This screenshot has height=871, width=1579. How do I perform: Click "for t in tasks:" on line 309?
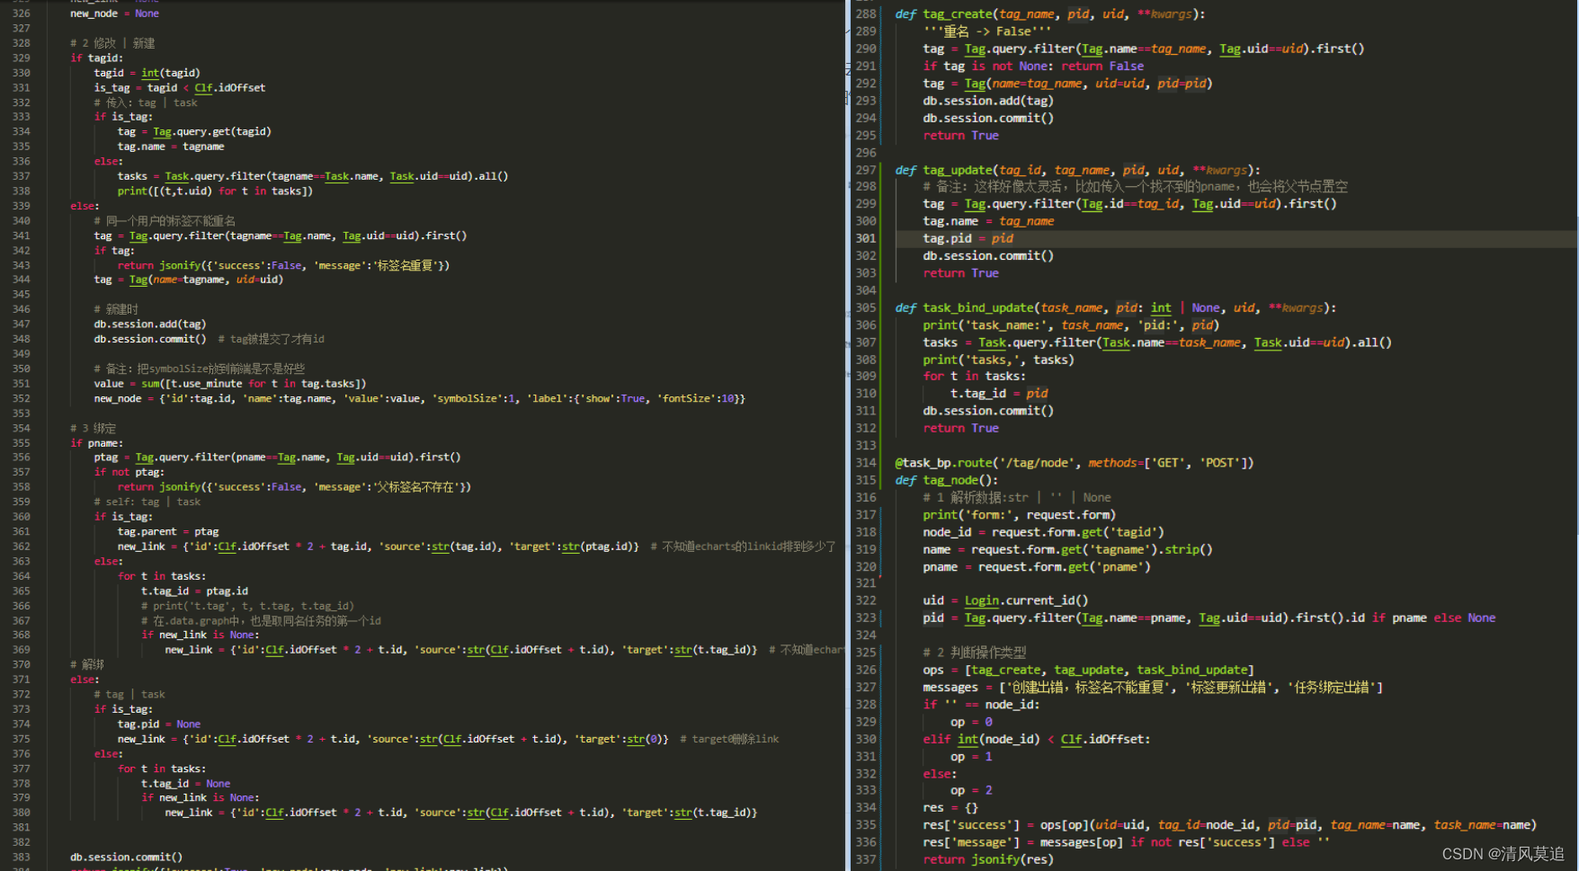(973, 376)
